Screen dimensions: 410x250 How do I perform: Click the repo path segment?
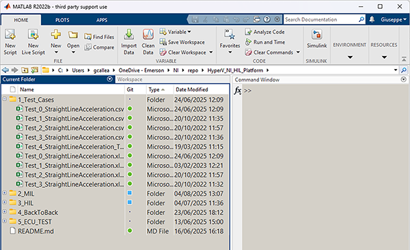pyautogui.click(x=193, y=70)
